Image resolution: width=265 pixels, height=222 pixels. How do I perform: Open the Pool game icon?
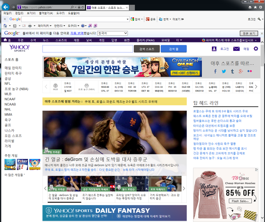coord(10,164)
